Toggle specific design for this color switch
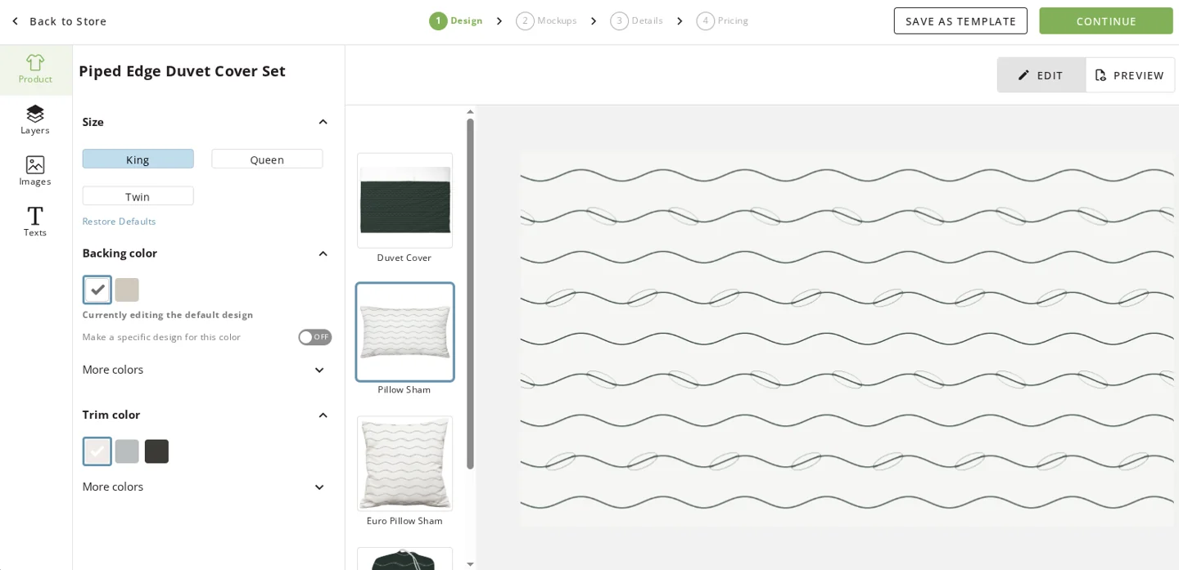Viewport: 1179px width, 570px height. [x=315, y=337]
